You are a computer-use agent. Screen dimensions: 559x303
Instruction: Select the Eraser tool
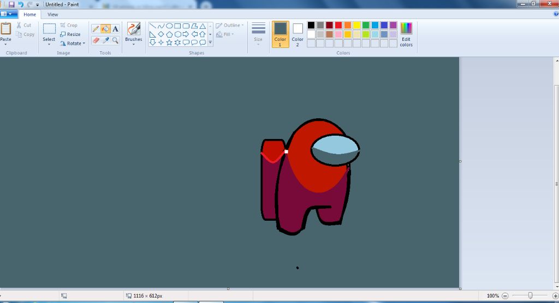coord(96,40)
